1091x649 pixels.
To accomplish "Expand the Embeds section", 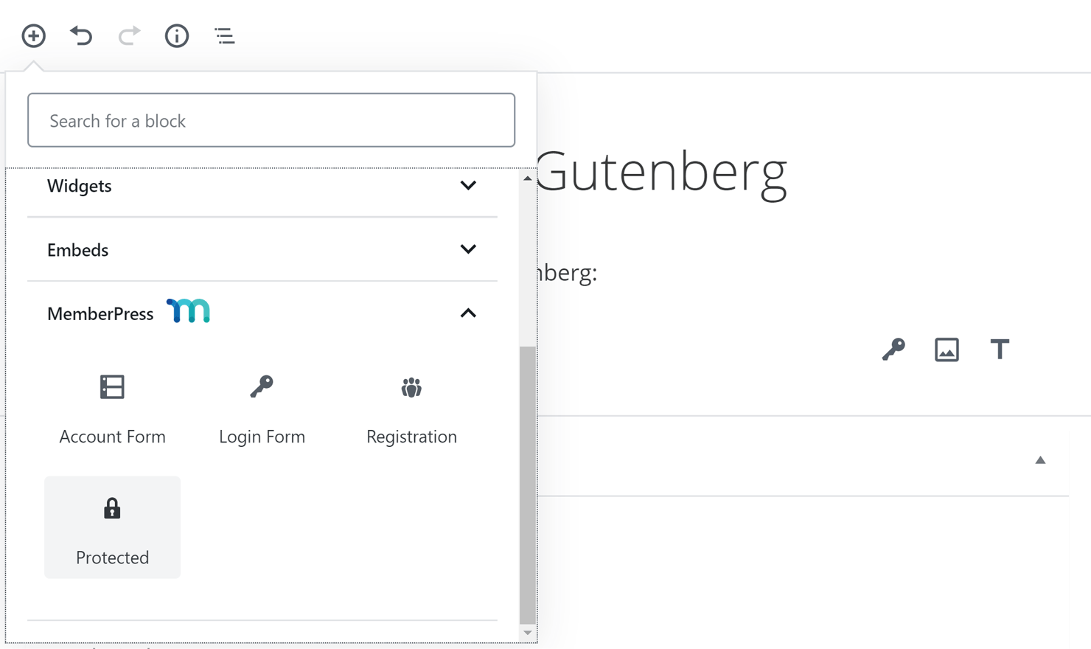I will pos(262,250).
